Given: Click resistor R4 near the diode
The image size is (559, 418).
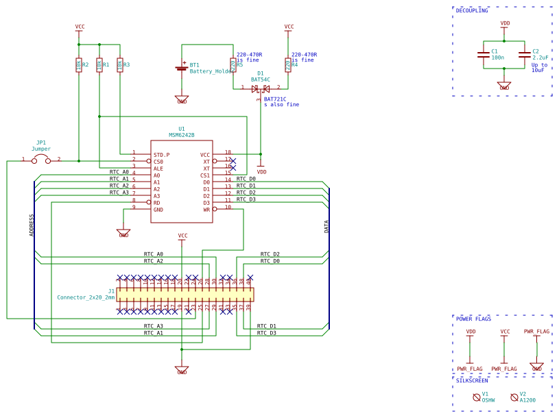Looking at the screenshot, I should pyautogui.click(x=288, y=65).
